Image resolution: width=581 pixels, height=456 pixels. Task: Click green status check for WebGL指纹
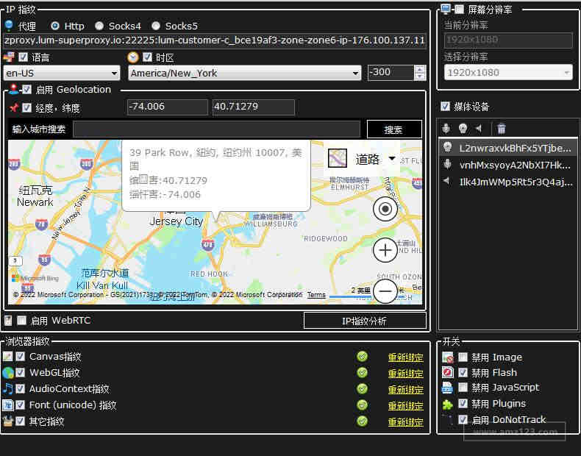(x=363, y=372)
